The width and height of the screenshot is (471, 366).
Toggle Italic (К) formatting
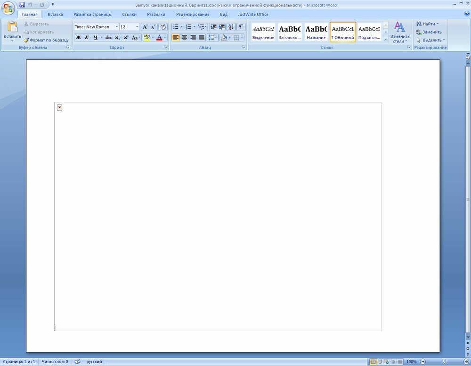pyautogui.click(x=87, y=37)
